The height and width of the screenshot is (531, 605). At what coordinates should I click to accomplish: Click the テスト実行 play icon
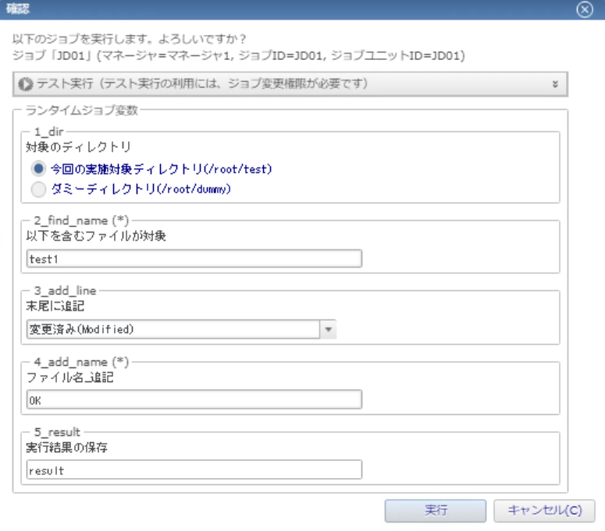[26, 84]
